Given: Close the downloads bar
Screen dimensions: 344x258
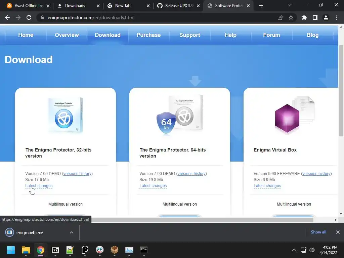Looking at the screenshot, I should (338, 232).
